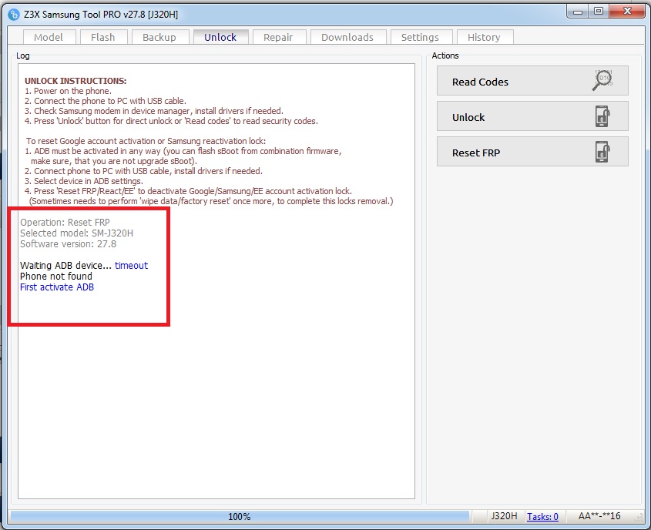Click the window resize grip in status bar
The width and height of the screenshot is (651, 530).
point(640,518)
